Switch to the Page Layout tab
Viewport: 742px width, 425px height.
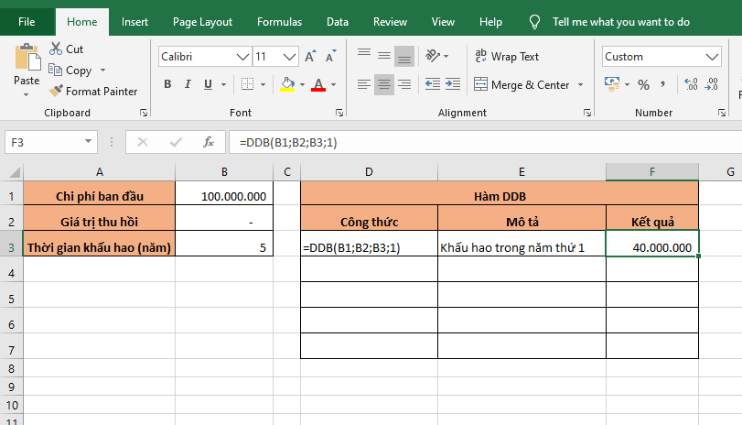coord(202,22)
